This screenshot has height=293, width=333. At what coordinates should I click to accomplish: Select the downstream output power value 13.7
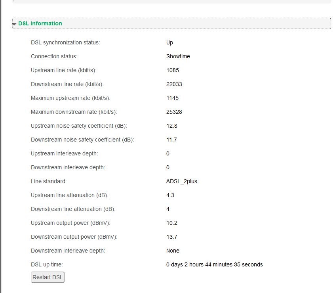tap(171, 237)
